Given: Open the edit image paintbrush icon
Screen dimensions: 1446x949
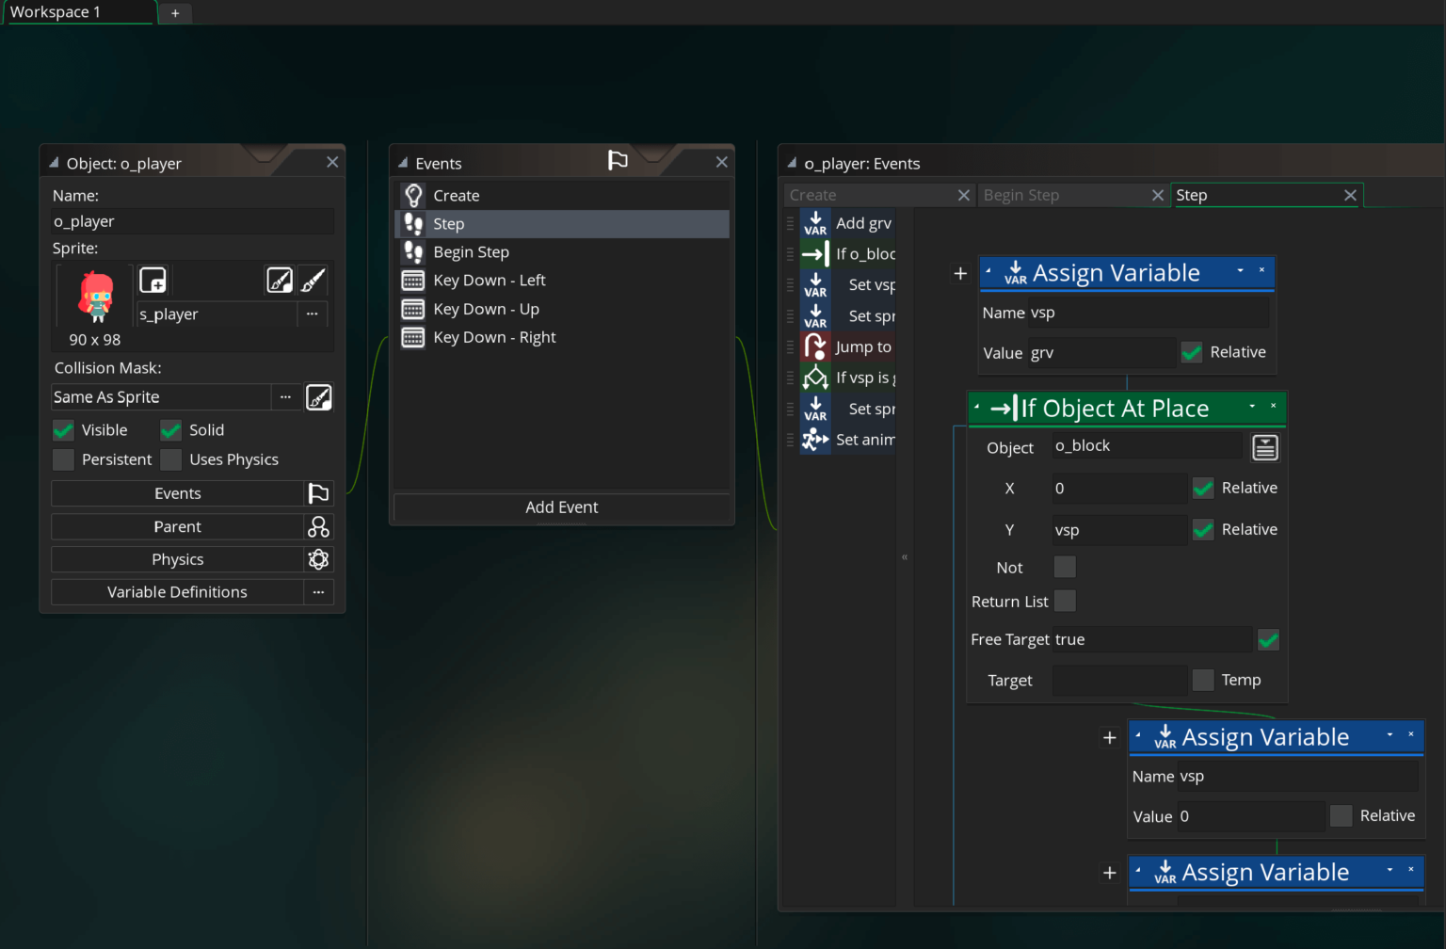Looking at the screenshot, I should [313, 281].
